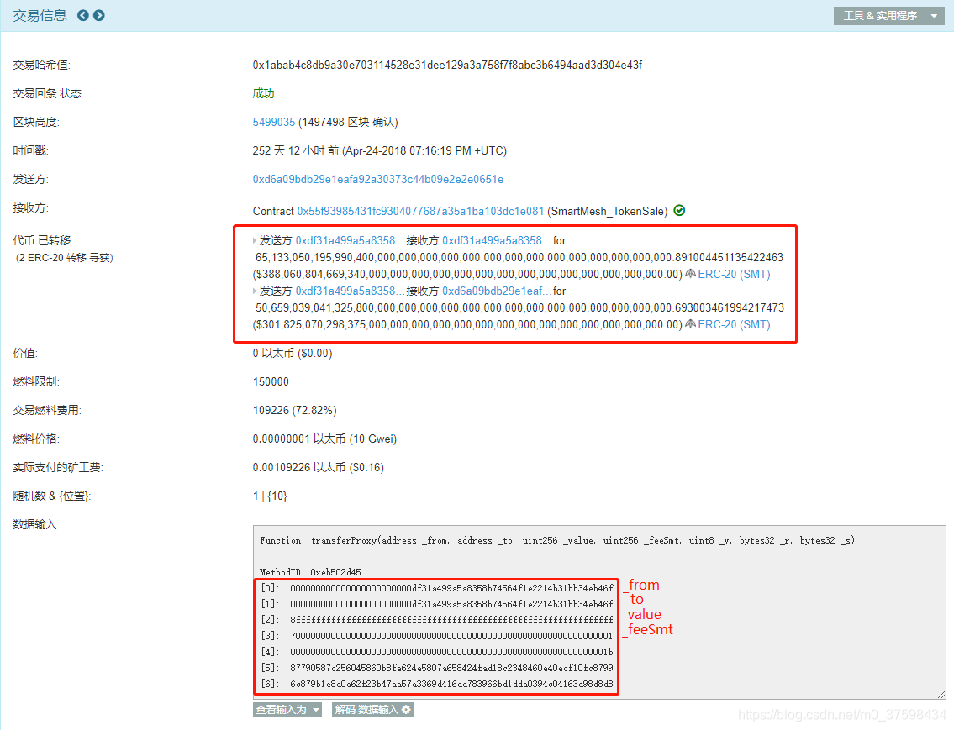Click the Function: transferProxy signature line
The image size is (954, 730).
(x=556, y=540)
